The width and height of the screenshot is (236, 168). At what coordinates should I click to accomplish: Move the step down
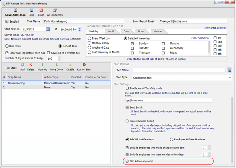coord(56,65)
